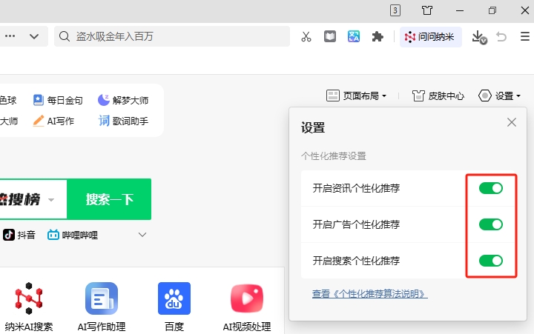Click the 问问纳米 toolbar button

(431, 36)
